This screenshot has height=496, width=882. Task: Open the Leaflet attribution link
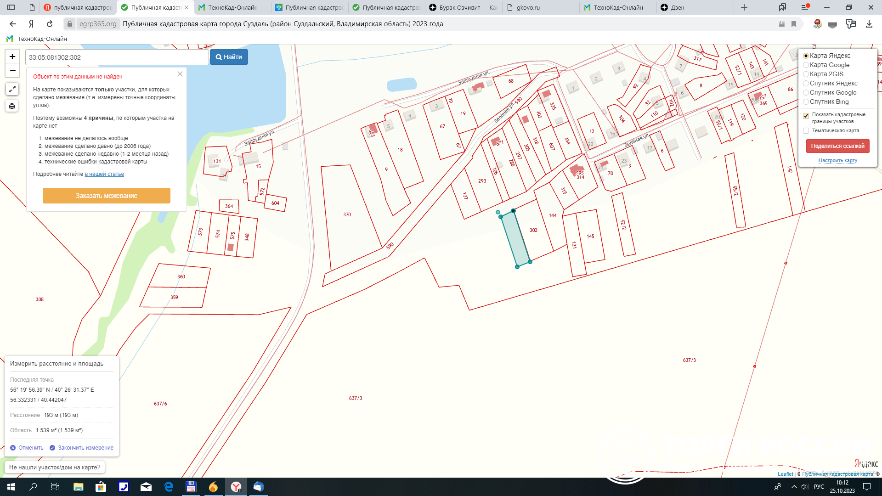coord(785,474)
